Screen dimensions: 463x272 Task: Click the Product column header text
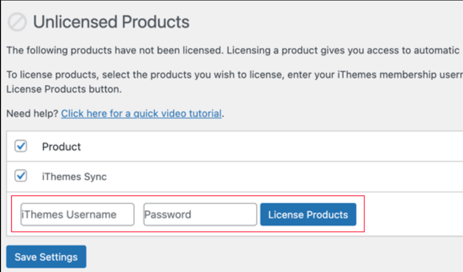(x=62, y=147)
